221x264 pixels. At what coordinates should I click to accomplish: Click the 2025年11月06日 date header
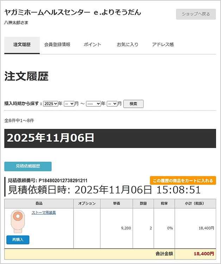click(110, 138)
